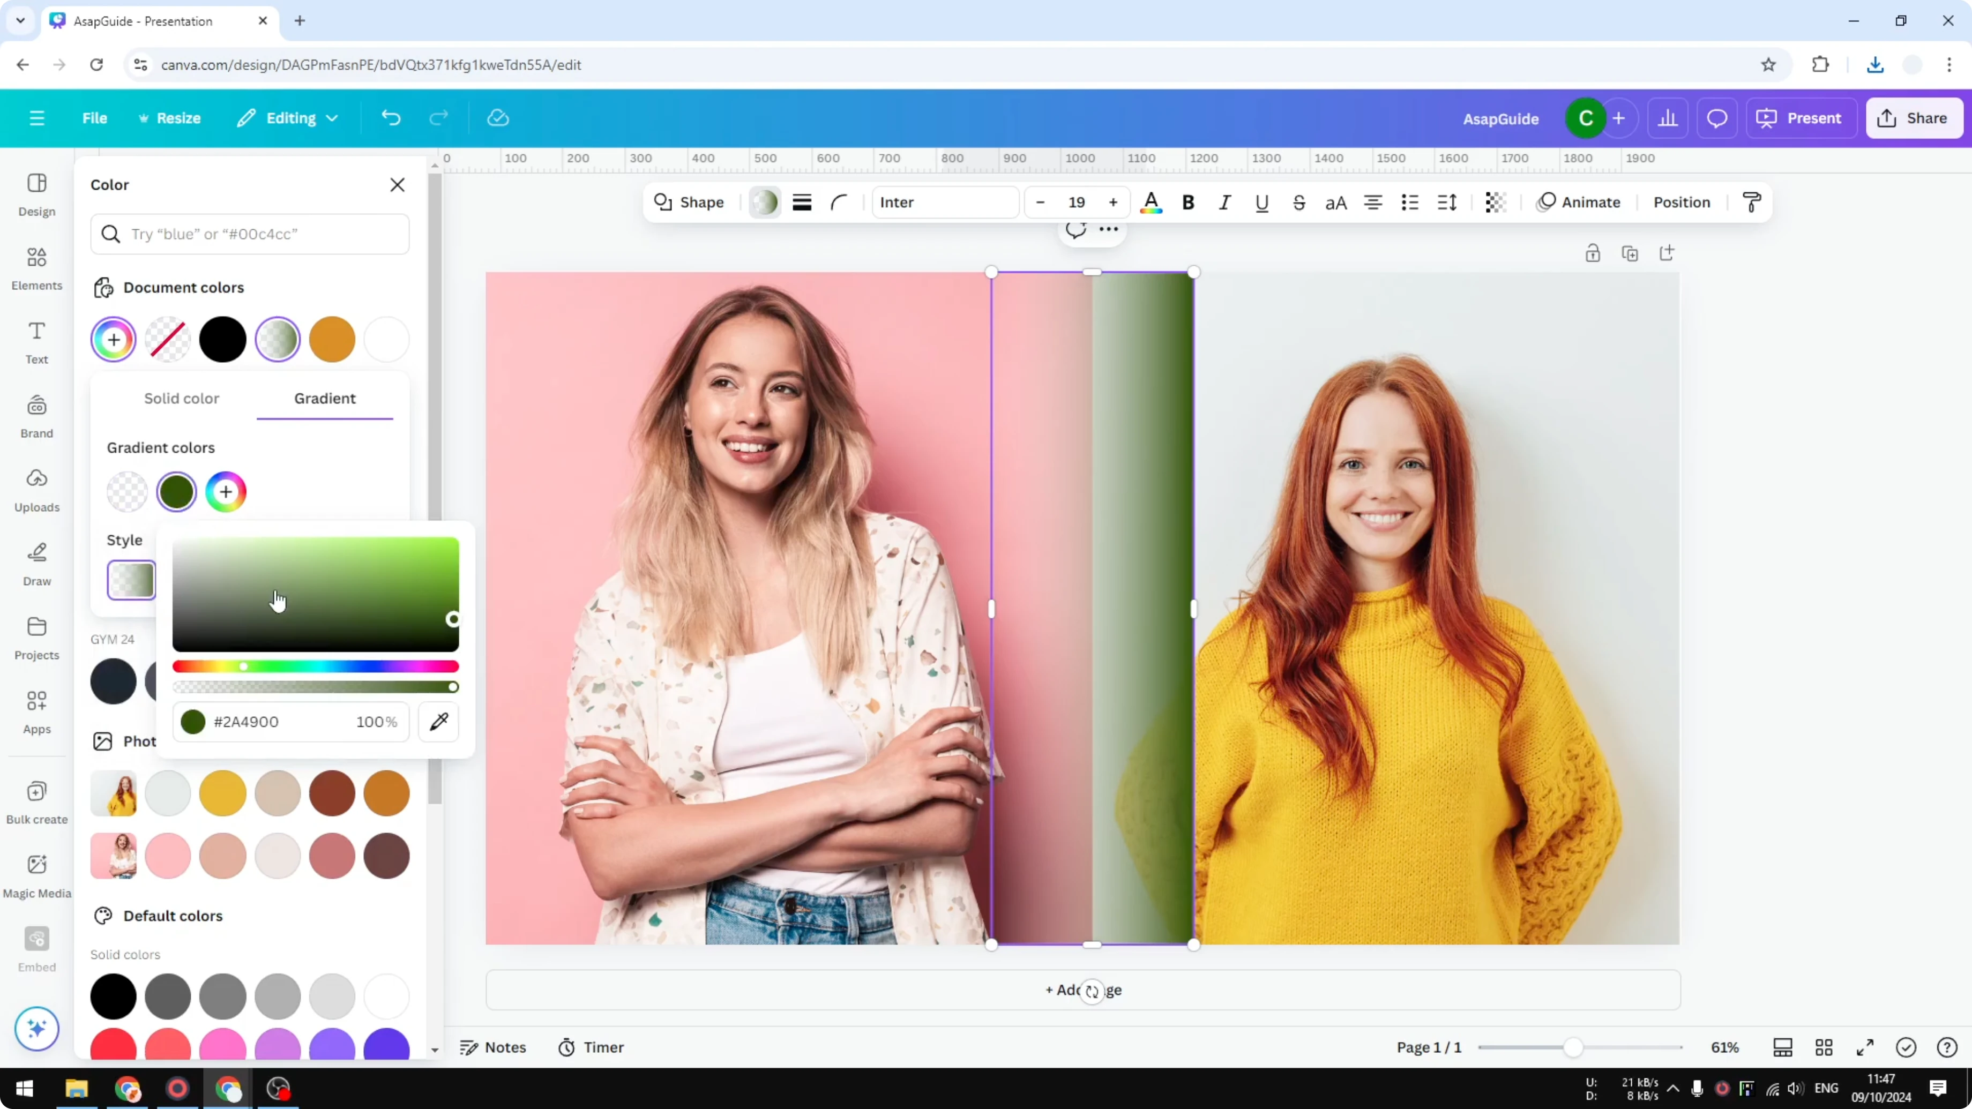Toggle bold formatting
Screen dimensions: 1972x1109
(1188, 202)
